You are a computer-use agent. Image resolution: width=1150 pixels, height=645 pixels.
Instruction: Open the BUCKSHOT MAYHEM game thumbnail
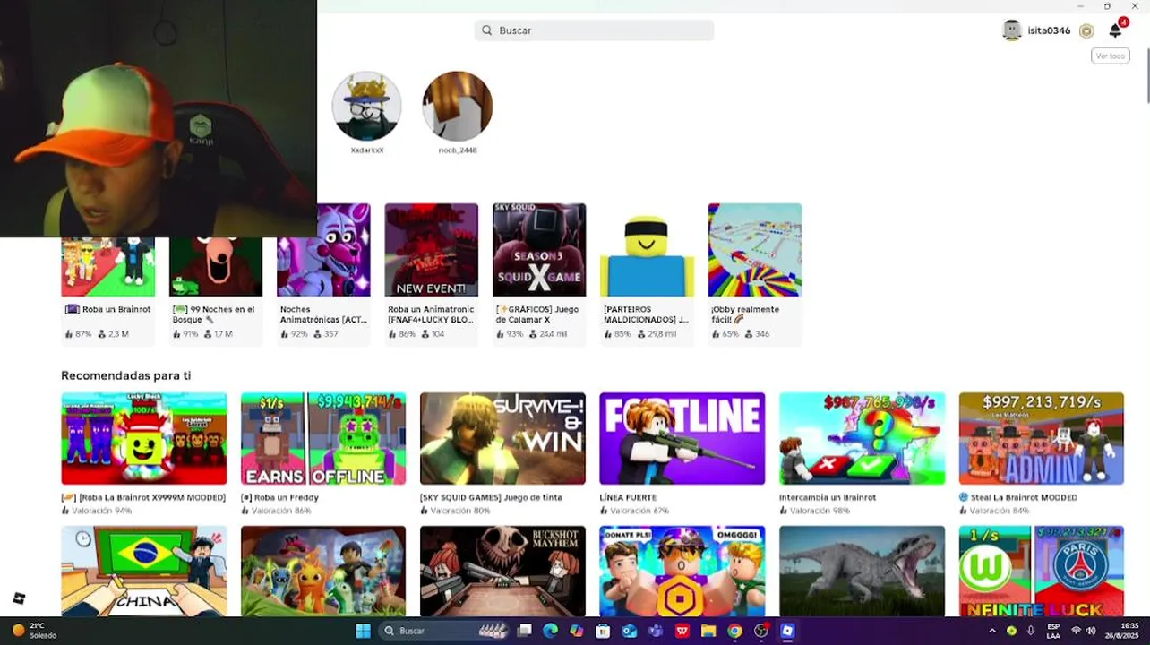[502, 572]
